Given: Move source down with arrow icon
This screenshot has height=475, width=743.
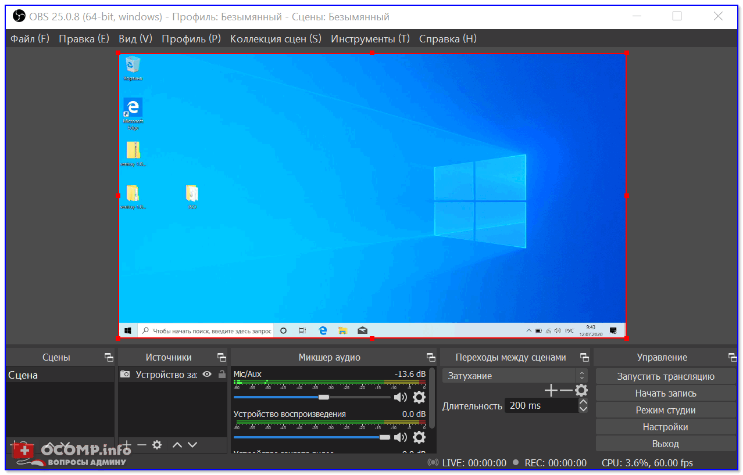Looking at the screenshot, I should (192, 445).
